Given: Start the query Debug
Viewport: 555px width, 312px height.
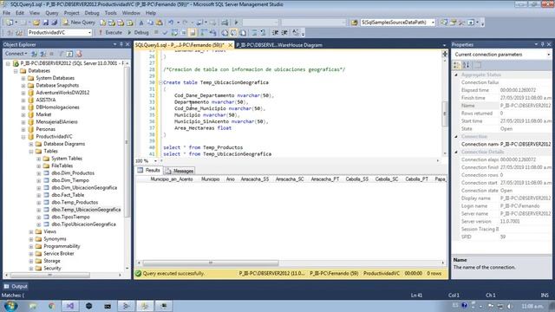Looking at the screenshot, I should click(x=138, y=33).
